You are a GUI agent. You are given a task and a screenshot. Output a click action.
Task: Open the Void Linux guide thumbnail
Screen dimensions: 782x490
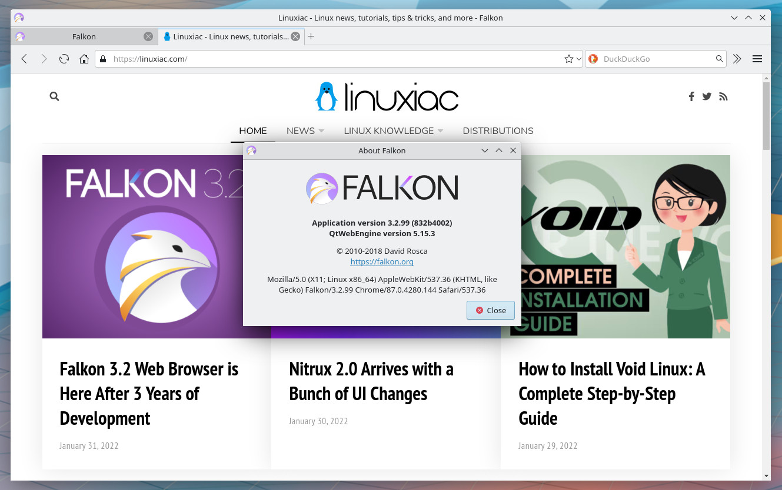(625, 247)
